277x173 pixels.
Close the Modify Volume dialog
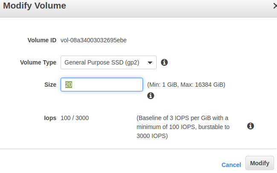274,6
